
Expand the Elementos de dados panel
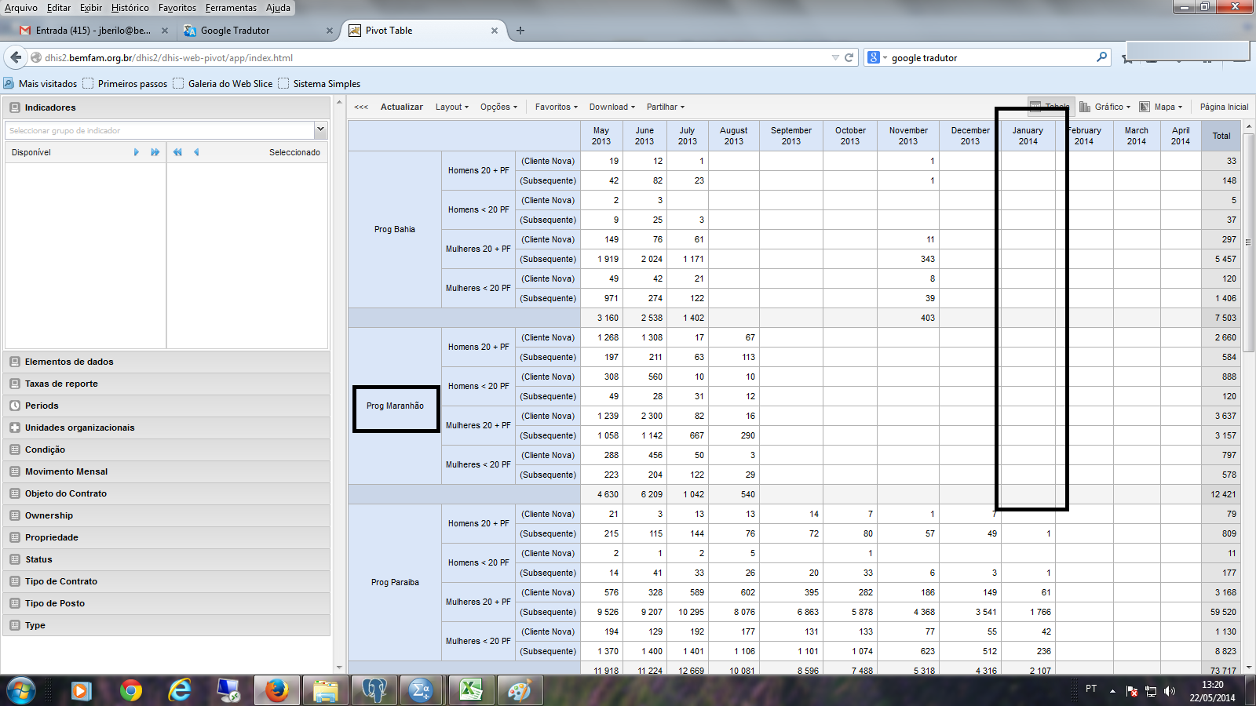pos(69,362)
